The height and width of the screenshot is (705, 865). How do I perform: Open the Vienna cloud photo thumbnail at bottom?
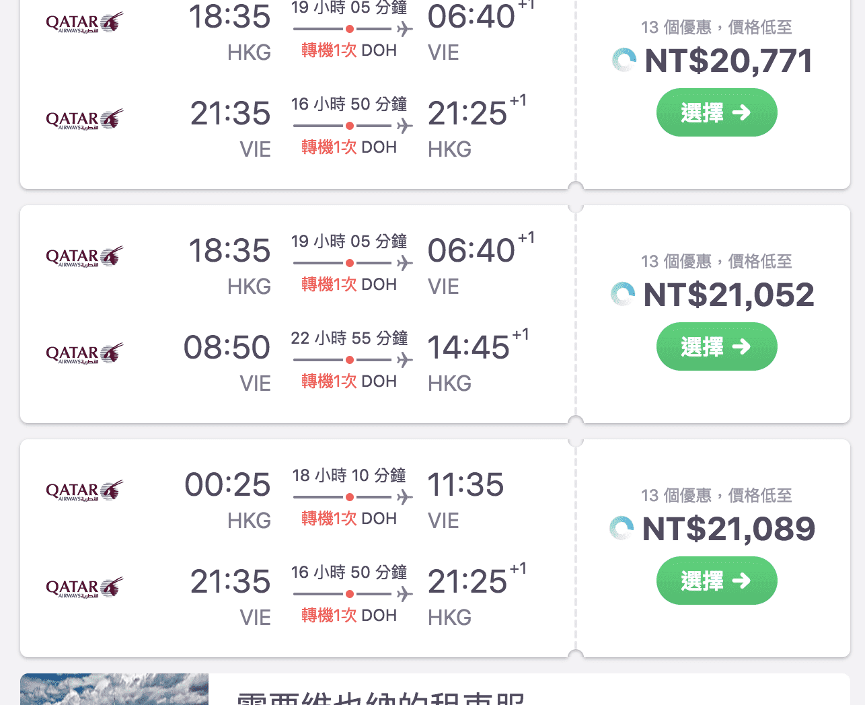click(114, 689)
